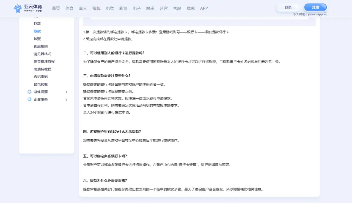This screenshot has width=352, height=203.
Task: Expand the 游戏问题 section chevron
Action: [66, 92]
